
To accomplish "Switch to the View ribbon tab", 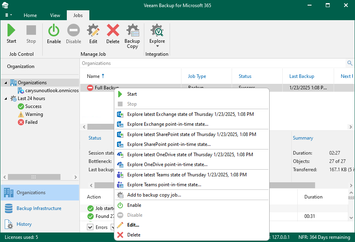I will click(x=55, y=15).
